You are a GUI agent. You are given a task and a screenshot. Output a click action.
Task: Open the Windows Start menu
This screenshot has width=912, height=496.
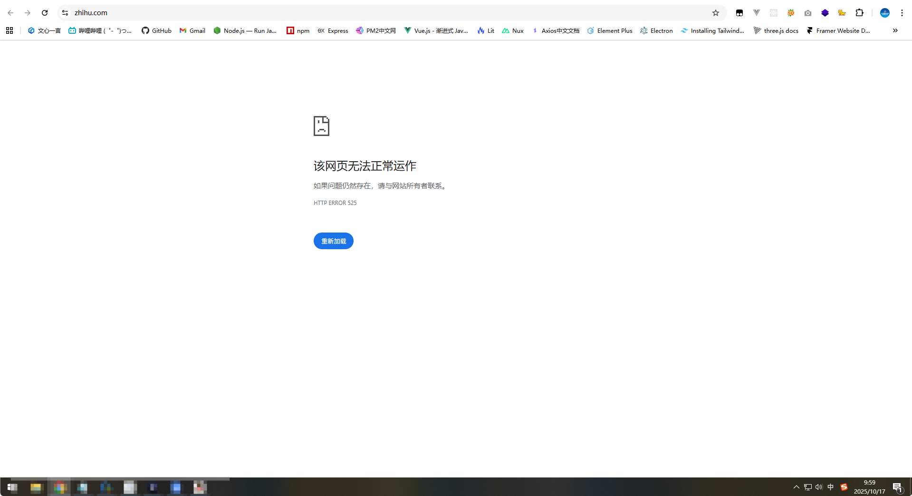point(11,487)
